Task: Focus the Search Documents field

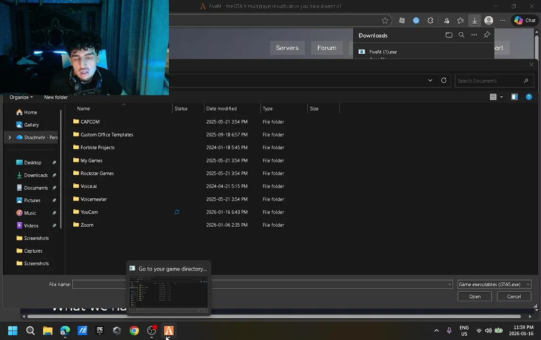Action: click(x=494, y=81)
